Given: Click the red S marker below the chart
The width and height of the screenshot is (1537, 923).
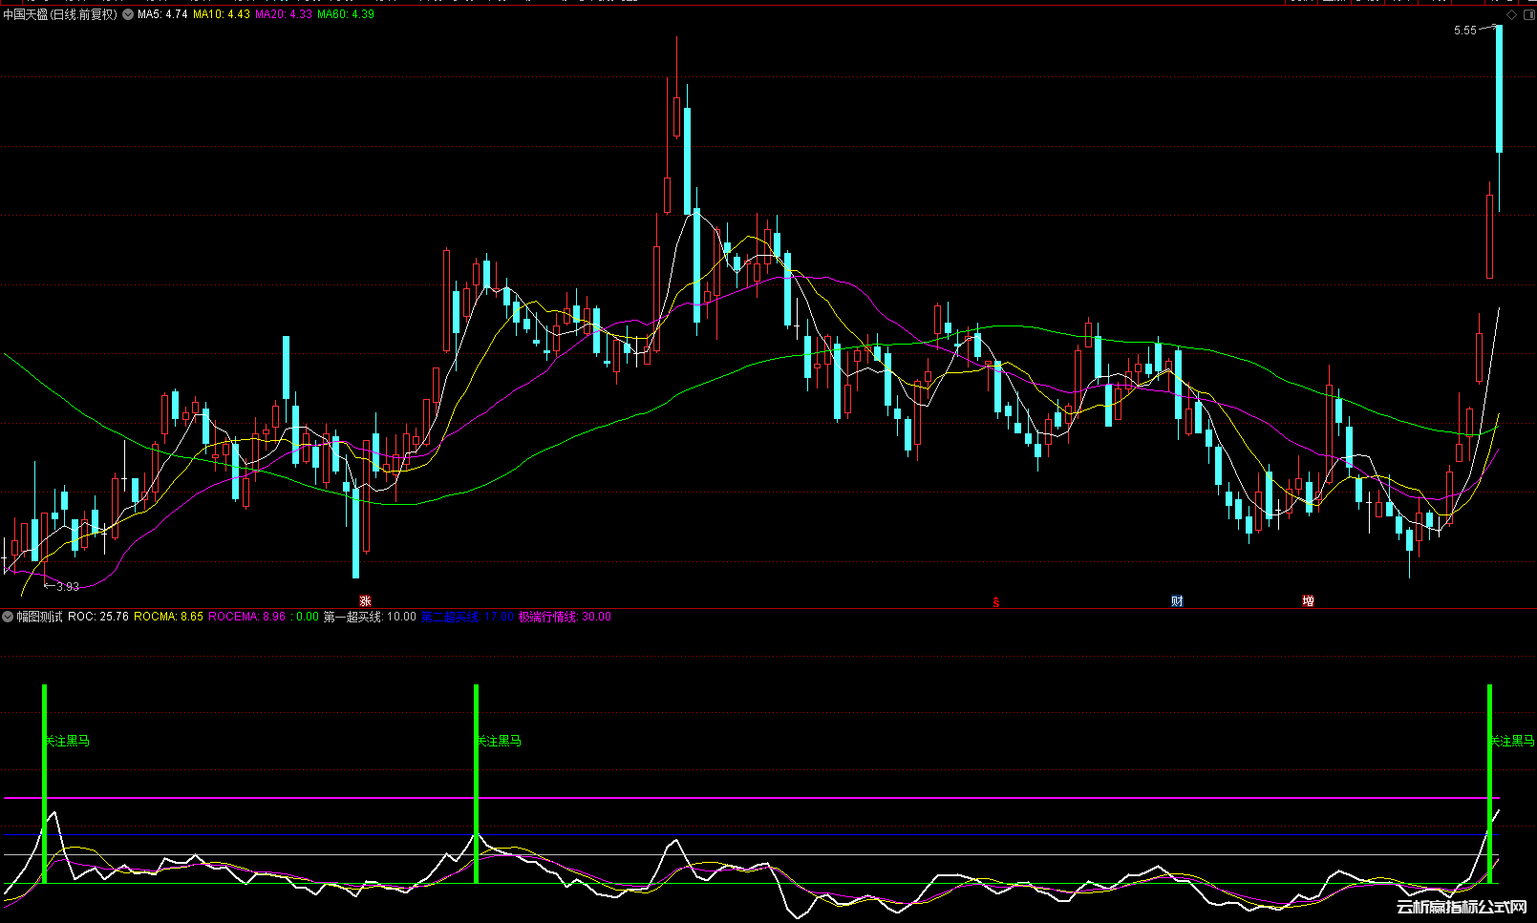Looking at the screenshot, I should [x=996, y=601].
